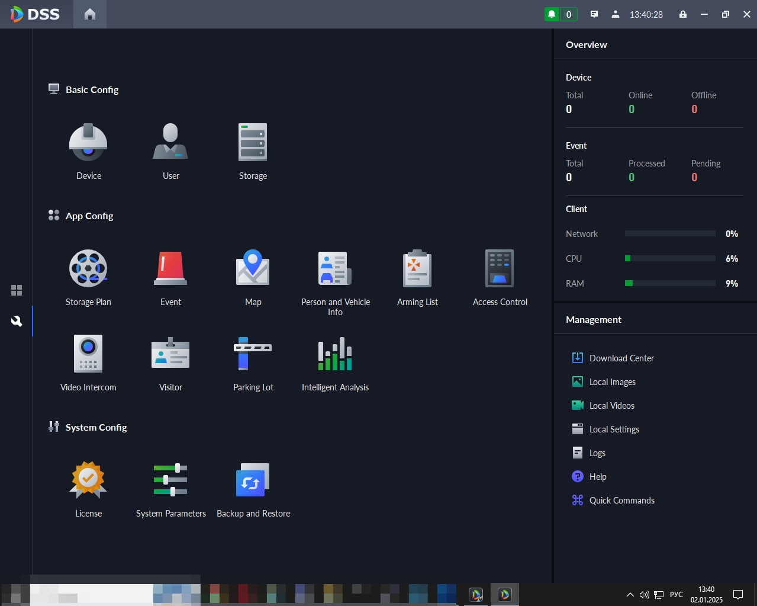Screen dimensions: 757x606
Task: Open the message panel icon in title bar
Action: (594, 14)
